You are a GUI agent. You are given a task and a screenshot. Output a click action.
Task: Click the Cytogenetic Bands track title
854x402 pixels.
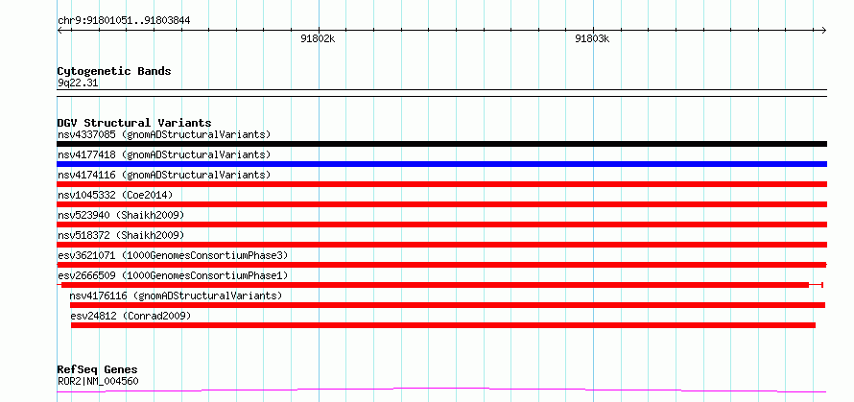pos(114,71)
